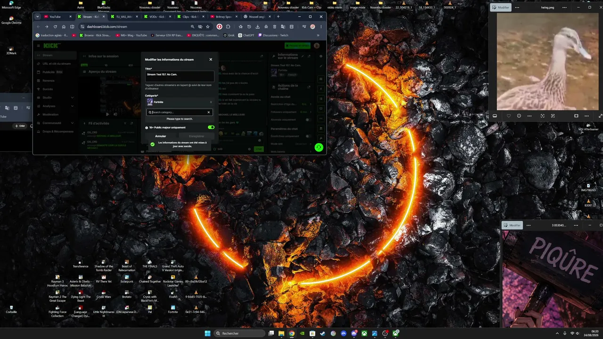The height and width of the screenshot is (339, 603).
Task: Select the Chained Together desktop shortcut
Action: point(150,279)
